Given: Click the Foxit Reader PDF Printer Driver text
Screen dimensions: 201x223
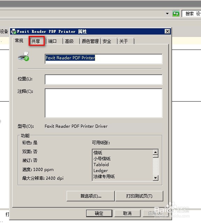Looking at the screenshot, I should [x=76, y=126].
